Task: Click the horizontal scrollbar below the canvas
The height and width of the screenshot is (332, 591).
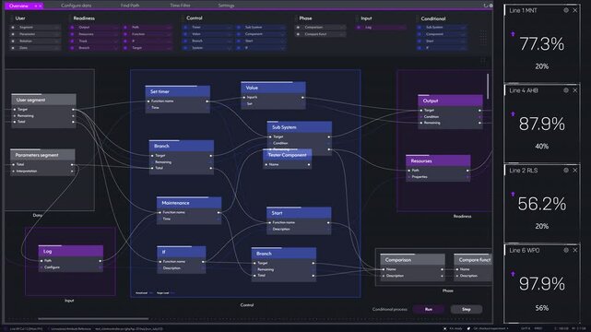Action: click(93, 319)
